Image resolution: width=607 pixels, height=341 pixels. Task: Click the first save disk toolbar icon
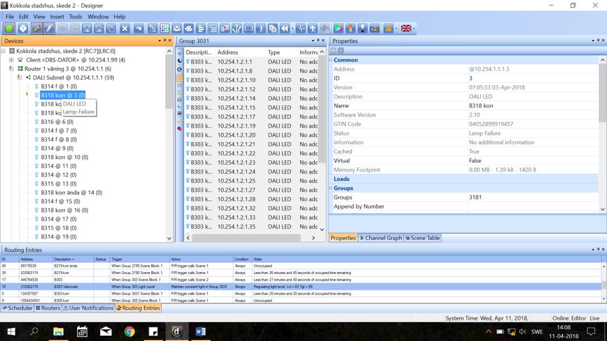click(x=87, y=28)
